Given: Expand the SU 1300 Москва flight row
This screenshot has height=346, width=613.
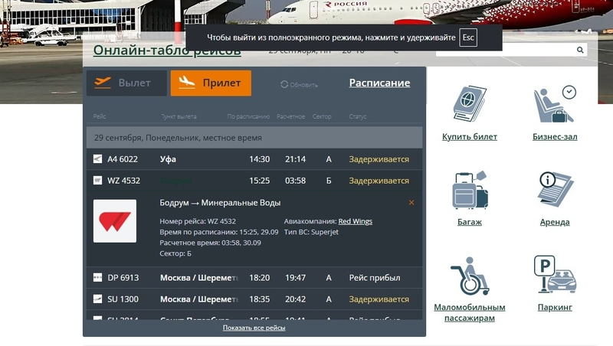Looking at the screenshot, I should [253, 299].
